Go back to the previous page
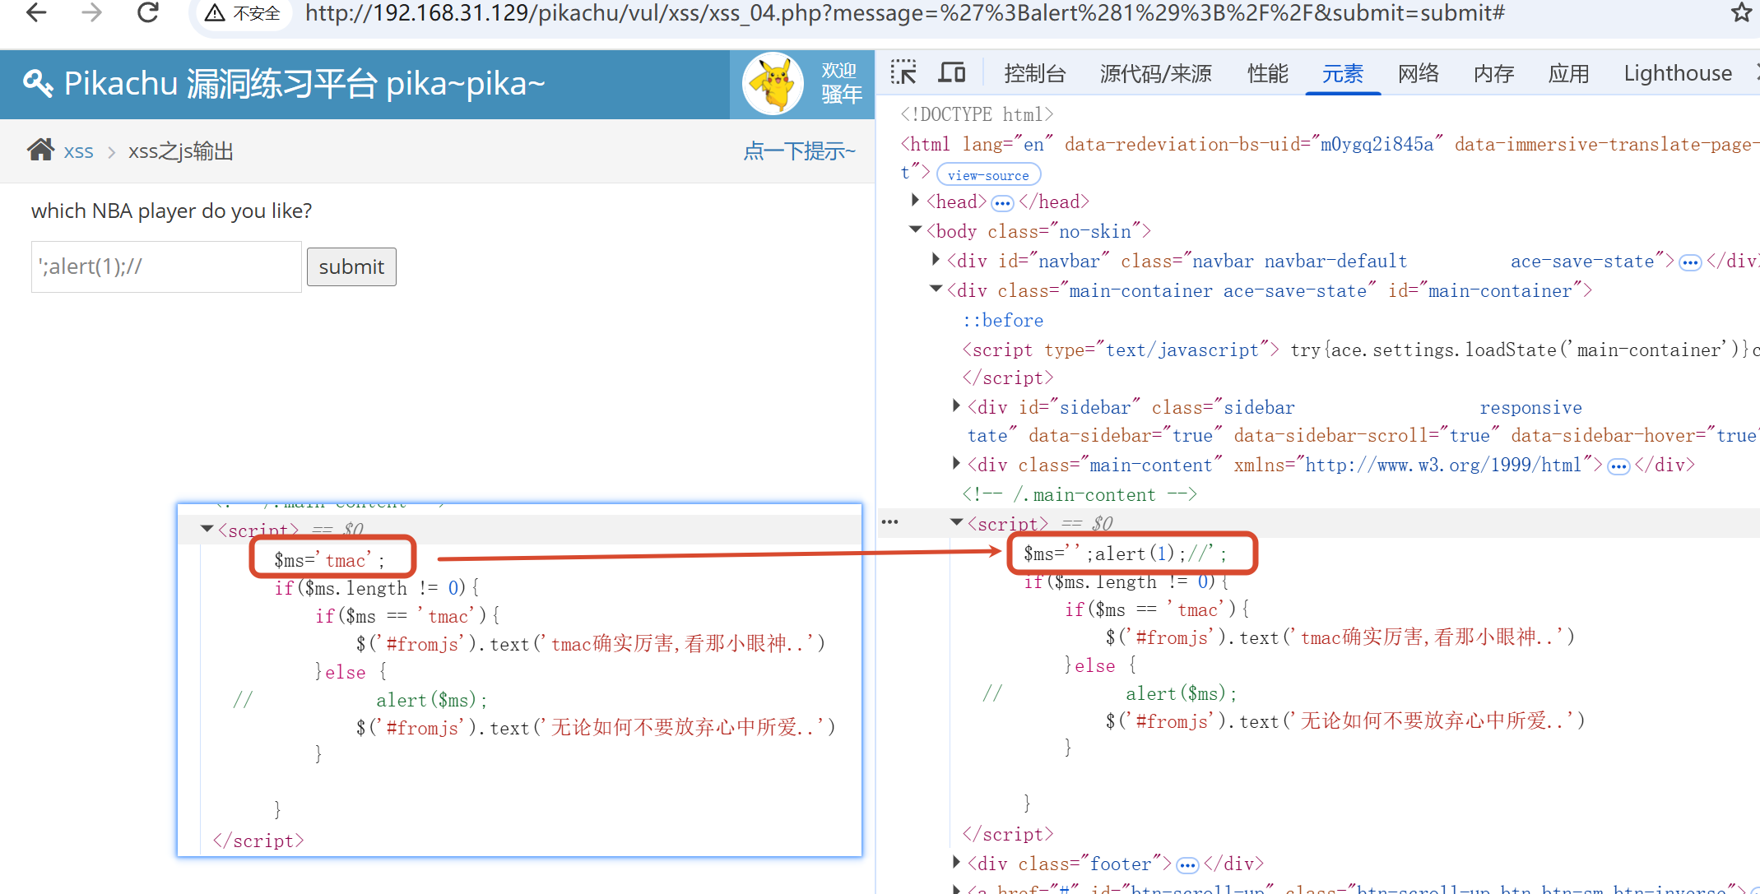The image size is (1760, 894). pos(36,12)
